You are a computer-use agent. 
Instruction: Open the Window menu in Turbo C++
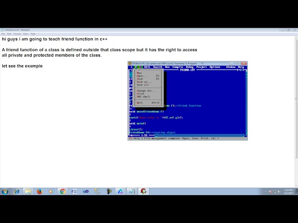[231, 67]
